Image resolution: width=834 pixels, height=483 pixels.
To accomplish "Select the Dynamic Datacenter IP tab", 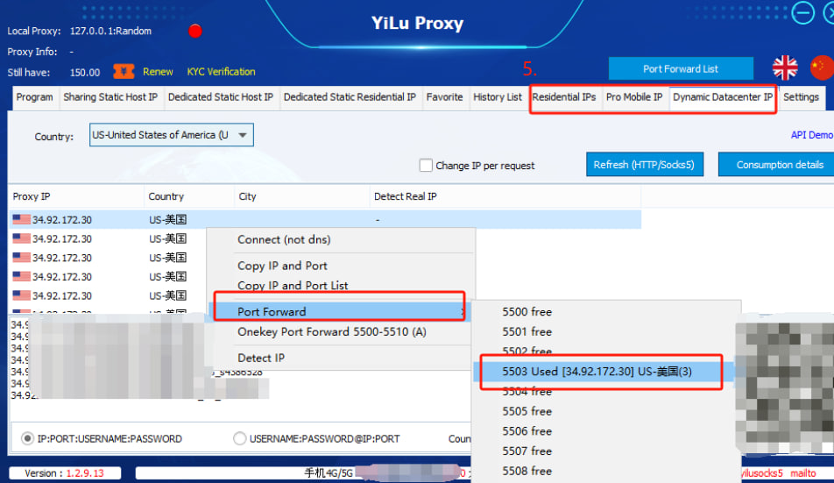I will pos(723,97).
